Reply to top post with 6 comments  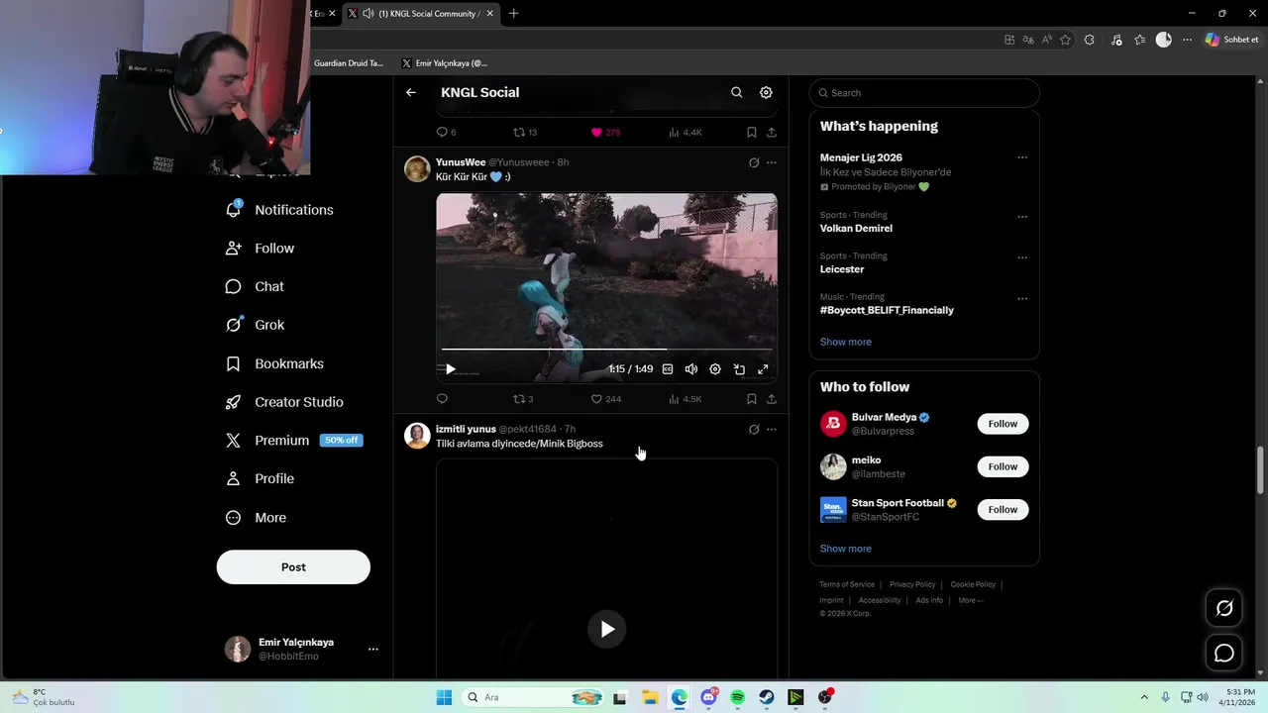coord(446,132)
